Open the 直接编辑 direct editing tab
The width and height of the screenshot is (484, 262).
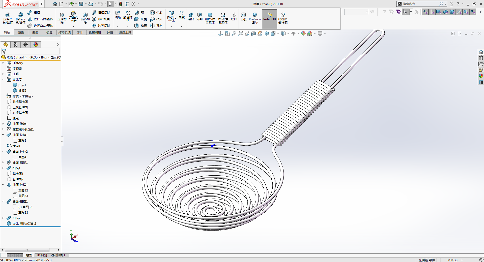tap(95, 32)
